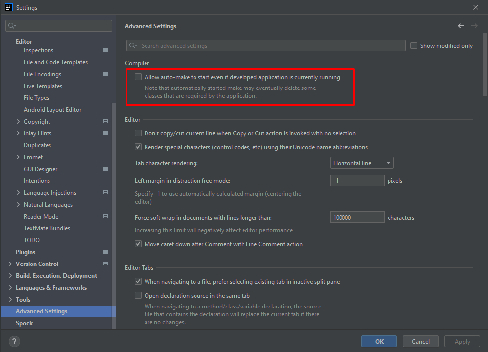This screenshot has width=488, height=352.
Task: Enable auto-make while application is running
Action: point(138,77)
